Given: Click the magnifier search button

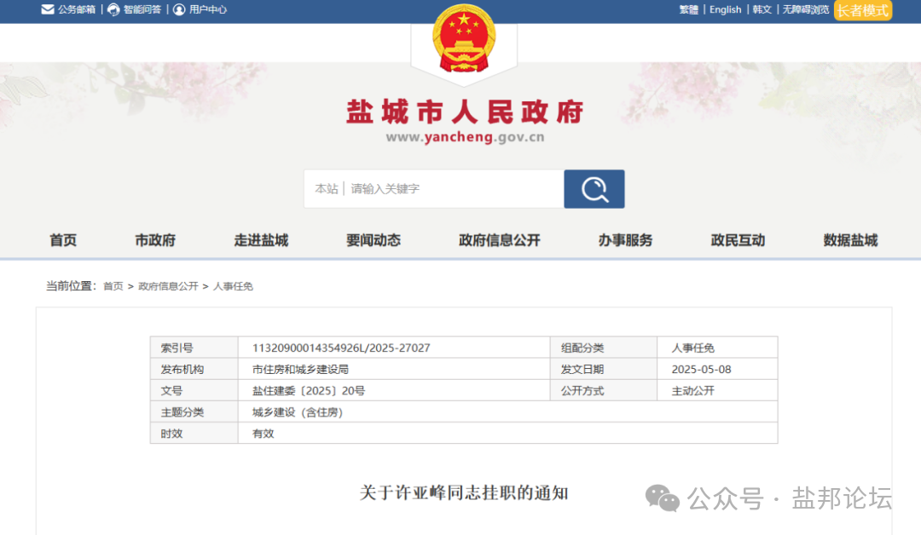Looking at the screenshot, I should pos(594,189).
